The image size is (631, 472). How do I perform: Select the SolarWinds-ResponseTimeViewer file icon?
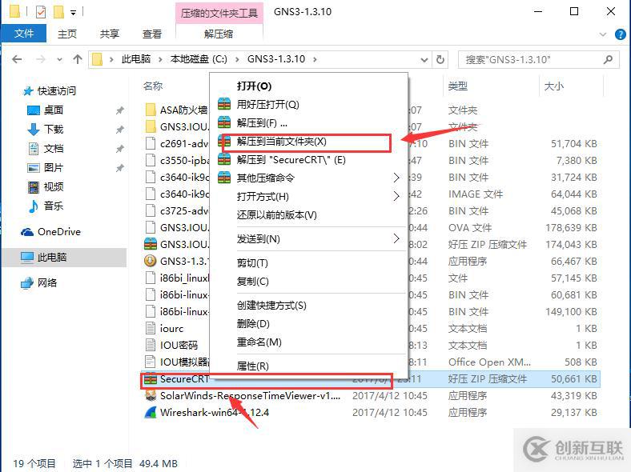coord(151,396)
